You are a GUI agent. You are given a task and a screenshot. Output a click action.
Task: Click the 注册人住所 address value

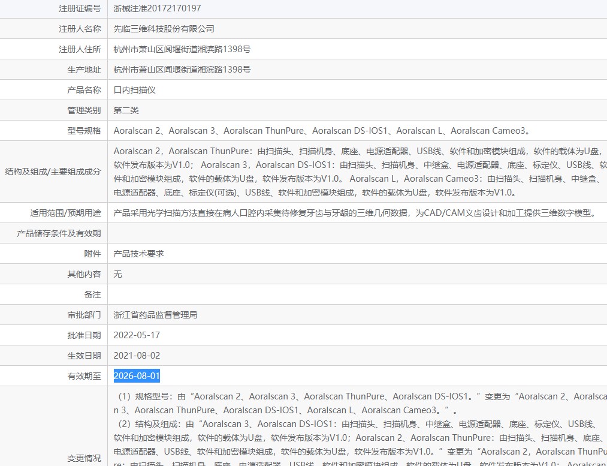(x=182, y=49)
